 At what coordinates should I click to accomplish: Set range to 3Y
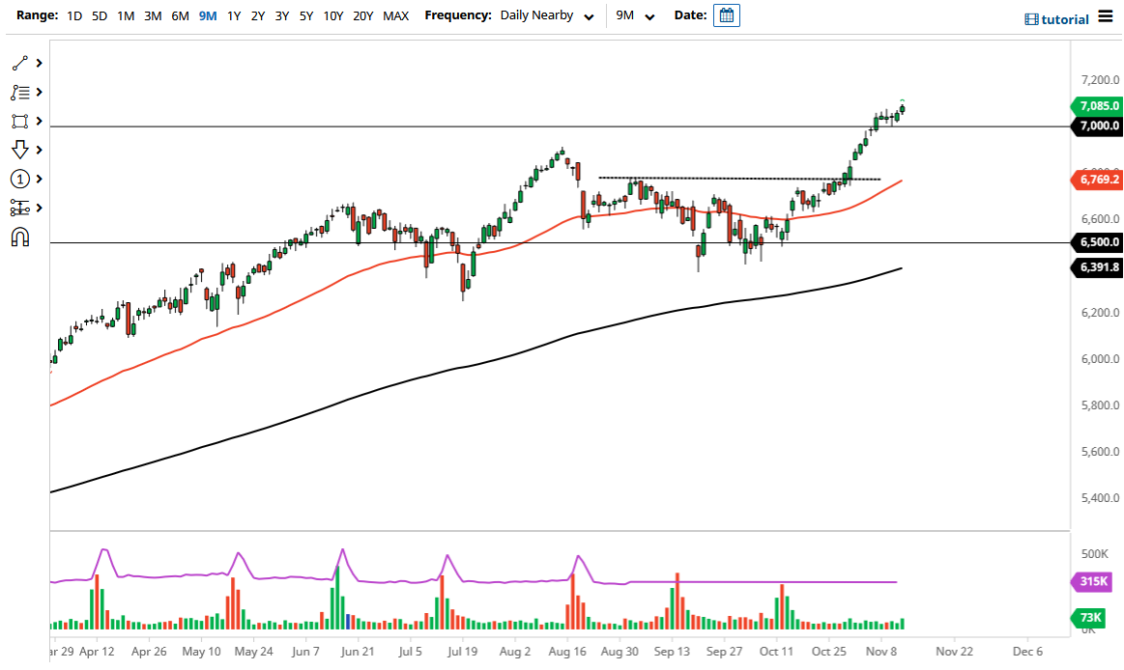(281, 15)
